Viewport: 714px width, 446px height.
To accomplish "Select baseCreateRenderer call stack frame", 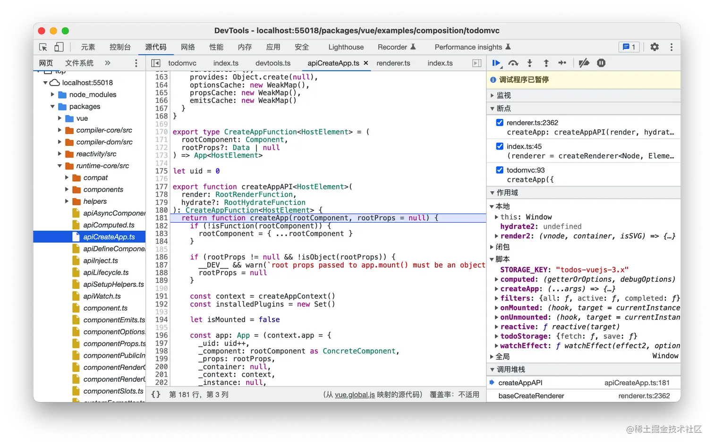I will coord(583,396).
